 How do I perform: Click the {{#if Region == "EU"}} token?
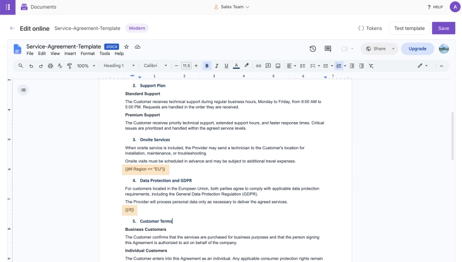click(146, 169)
